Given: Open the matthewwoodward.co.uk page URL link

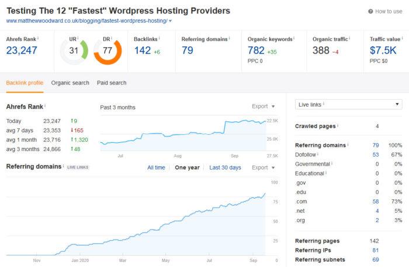Looking at the screenshot, I should point(86,21).
